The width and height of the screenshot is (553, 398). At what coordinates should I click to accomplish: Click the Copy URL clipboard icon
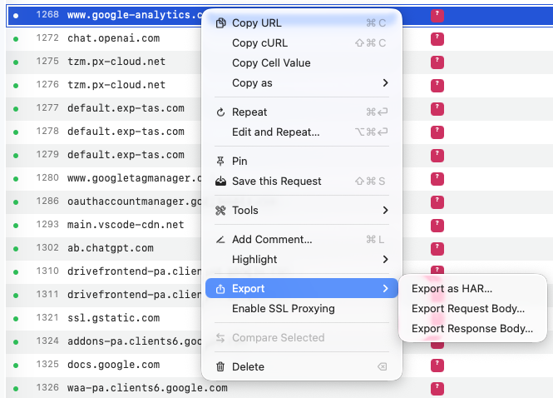(x=220, y=23)
